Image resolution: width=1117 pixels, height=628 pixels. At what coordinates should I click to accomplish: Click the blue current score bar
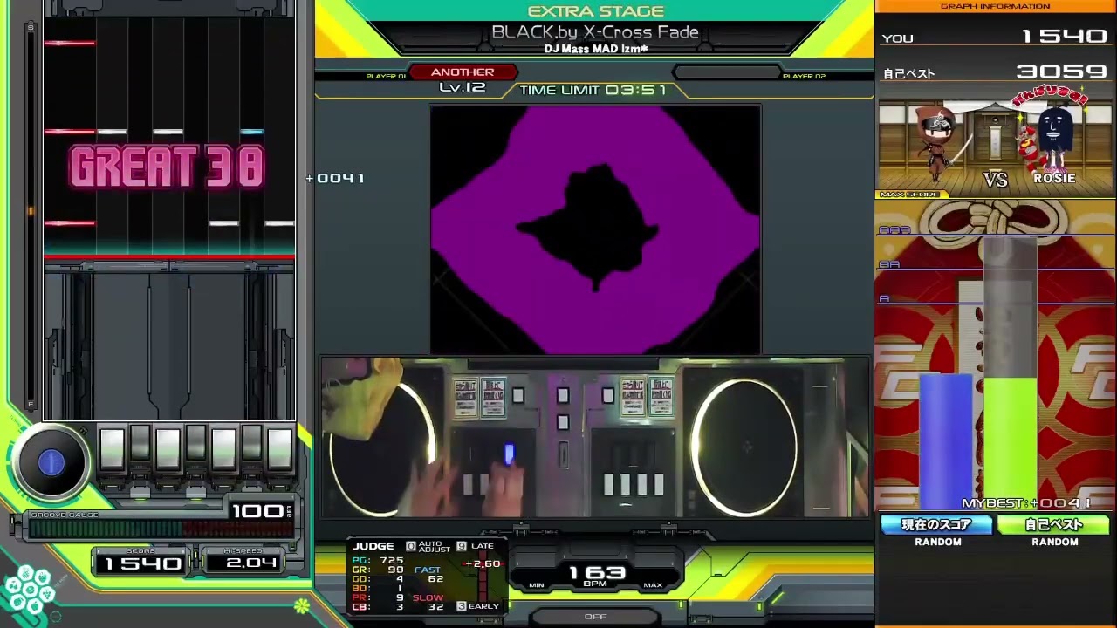[x=945, y=441]
